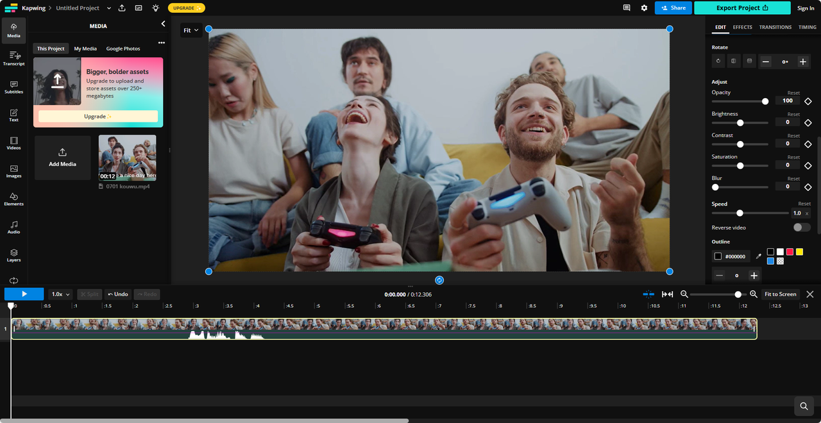Click the 0701 kouwu.mp4 media thumbnail
Image resolution: width=821 pixels, height=423 pixels.
tap(127, 158)
